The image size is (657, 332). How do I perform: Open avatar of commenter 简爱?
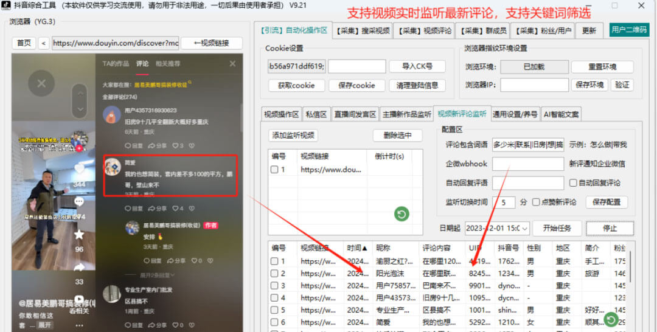(112, 167)
